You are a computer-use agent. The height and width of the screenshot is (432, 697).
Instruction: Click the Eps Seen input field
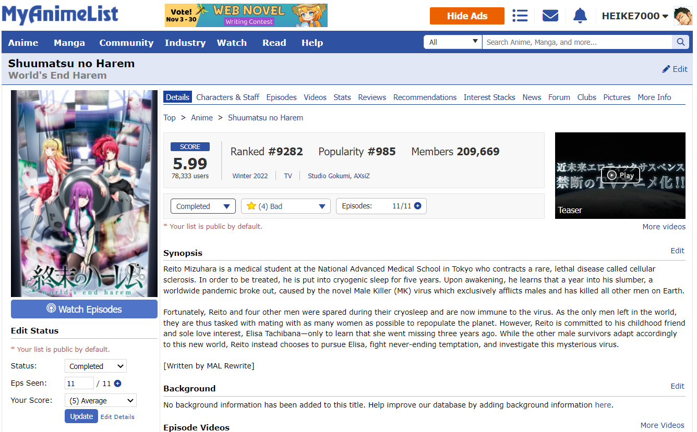pos(79,384)
